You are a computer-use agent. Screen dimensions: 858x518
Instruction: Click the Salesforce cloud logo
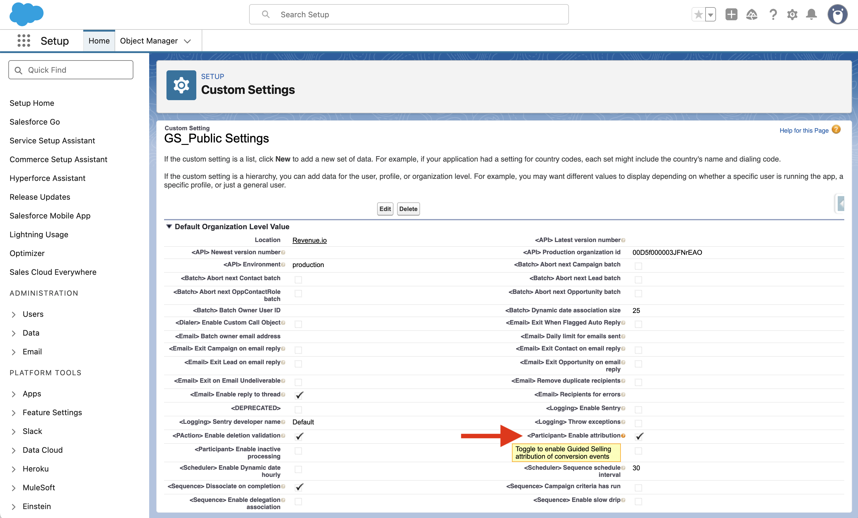coord(26,14)
